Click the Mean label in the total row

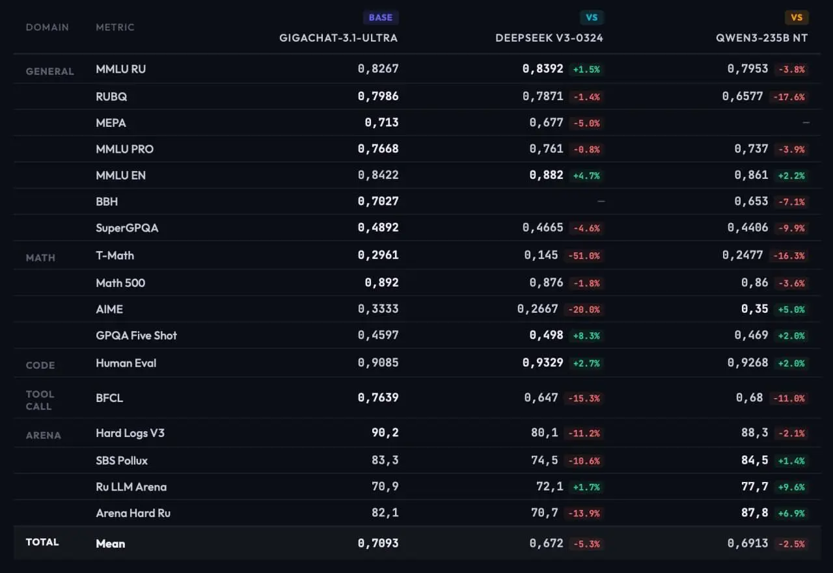point(111,544)
